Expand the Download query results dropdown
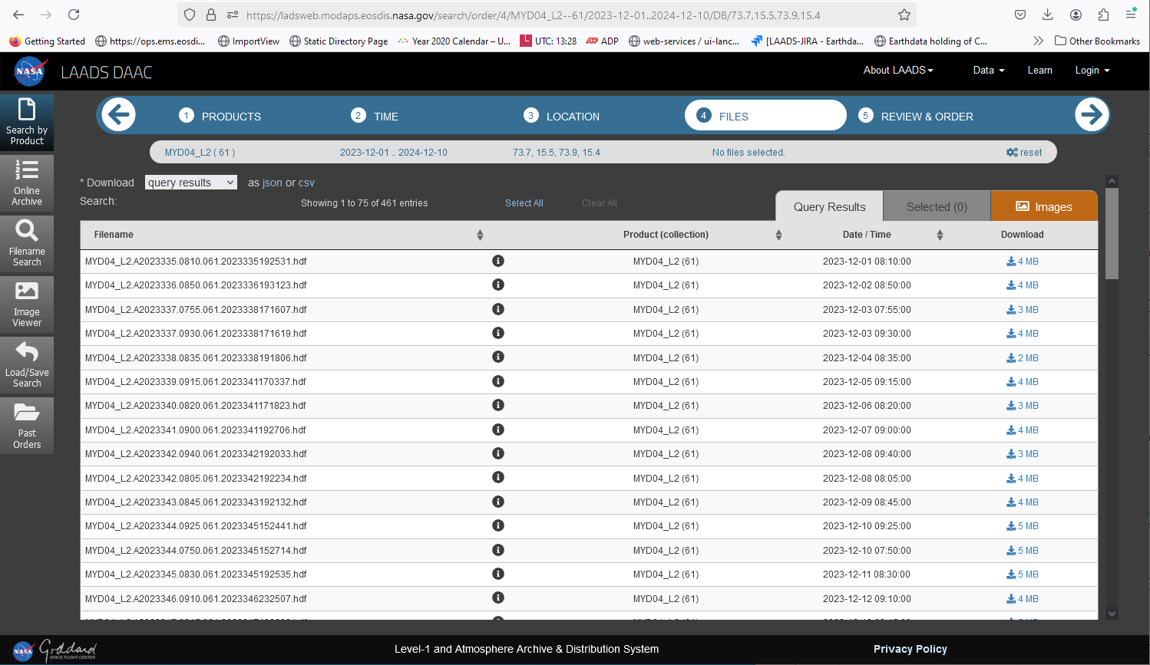 click(x=190, y=183)
